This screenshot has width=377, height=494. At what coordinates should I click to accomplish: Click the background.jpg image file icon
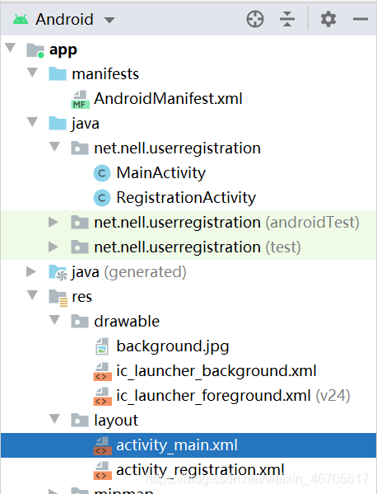[x=102, y=346]
